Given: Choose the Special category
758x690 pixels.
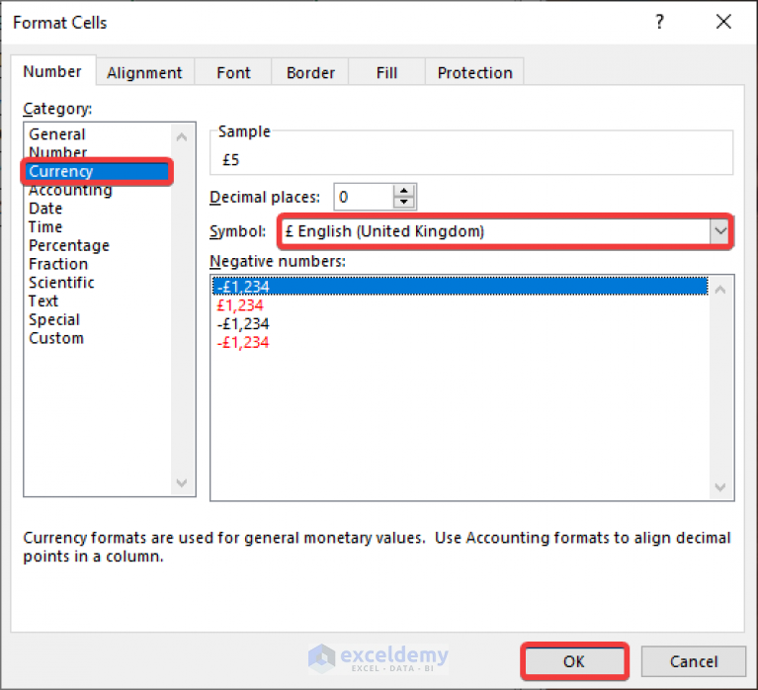Looking at the screenshot, I should [x=99, y=319].
